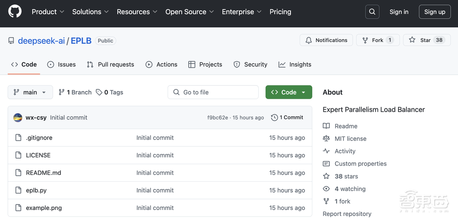The width and height of the screenshot is (458, 221).
Task: Click the GitHub logo icon
Action: pyautogui.click(x=15, y=12)
